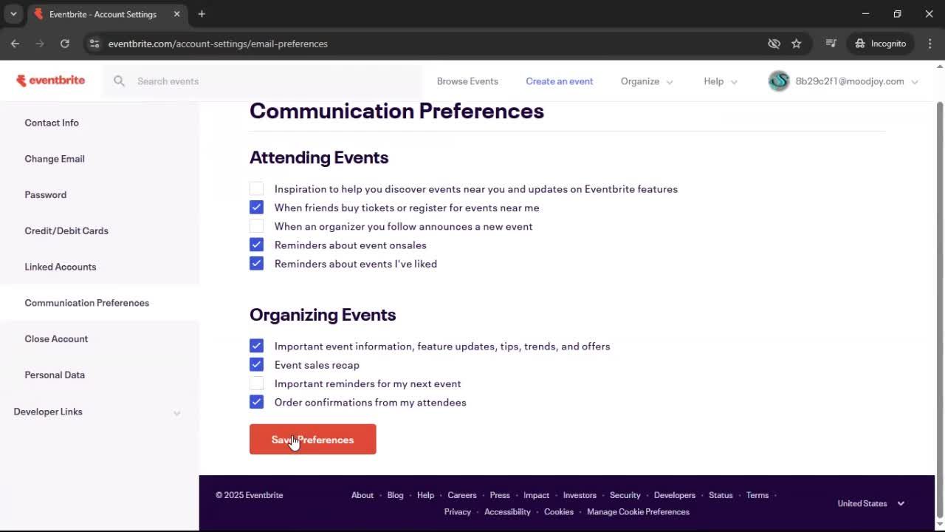This screenshot has height=532, width=945.
Task: Open Status footer link
Action: [x=721, y=495]
